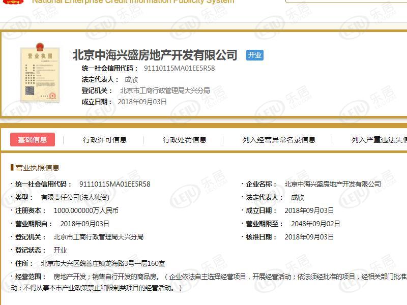
Task: Click expiry date 2048年09月02日
Action: 315,224
